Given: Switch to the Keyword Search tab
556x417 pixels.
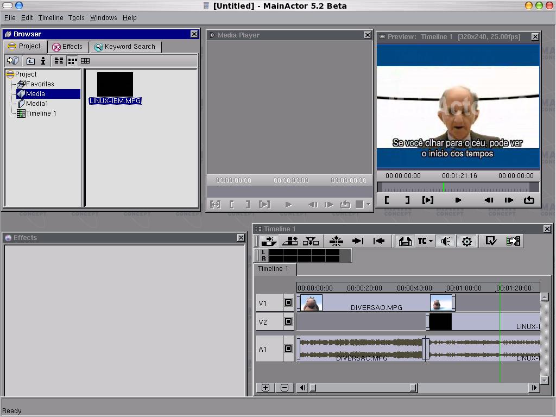Looking at the screenshot, I should [125, 47].
